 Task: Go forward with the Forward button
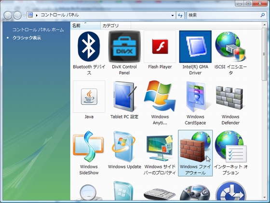17,15
